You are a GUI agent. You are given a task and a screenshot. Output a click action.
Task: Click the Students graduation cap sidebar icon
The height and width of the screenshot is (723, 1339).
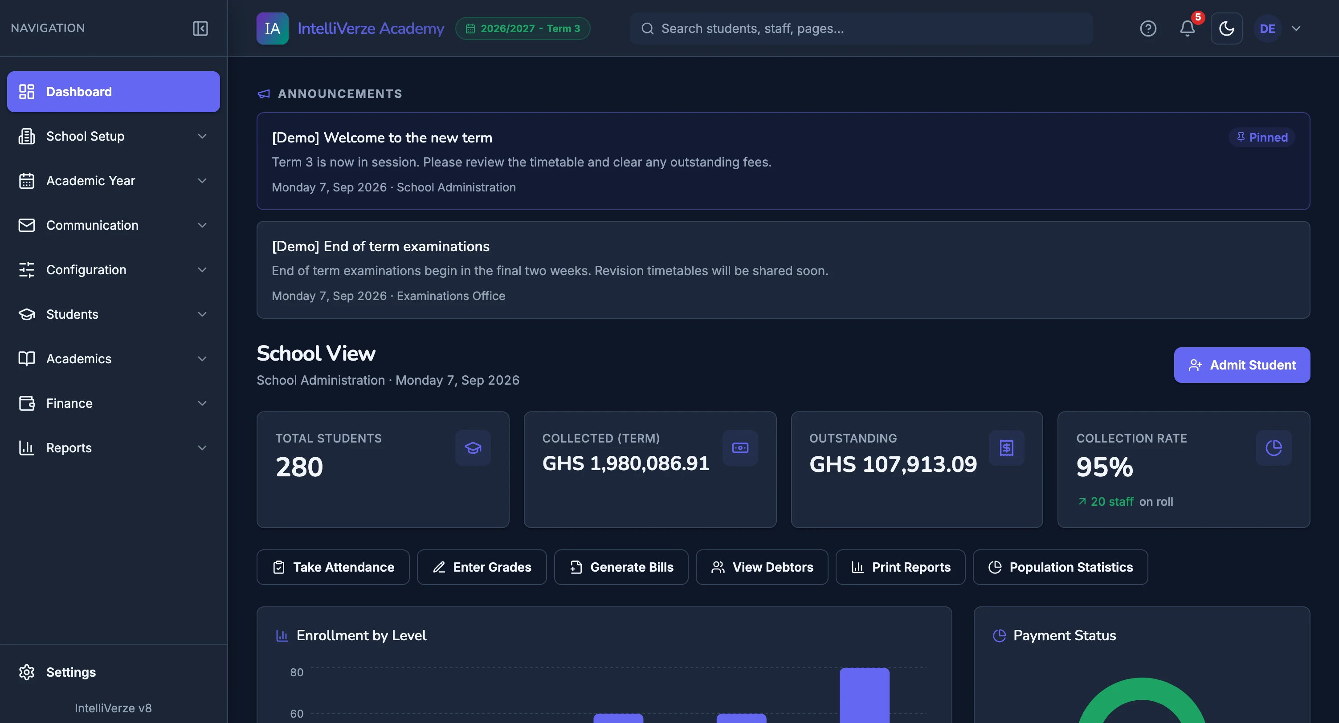pyautogui.click(x=27, y=314)
